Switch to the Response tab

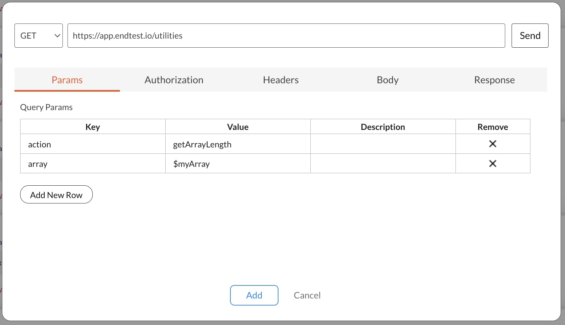[494, 80]
